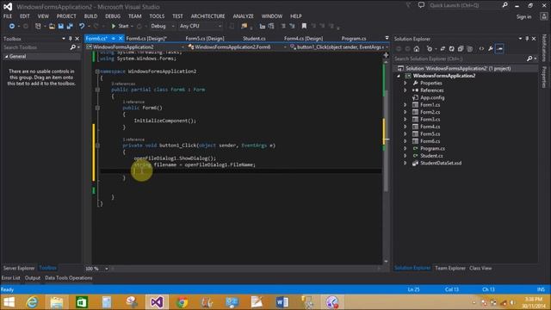Click the Sign in link
Viewport: 551px width, 310px height.
tap(523, 16)
